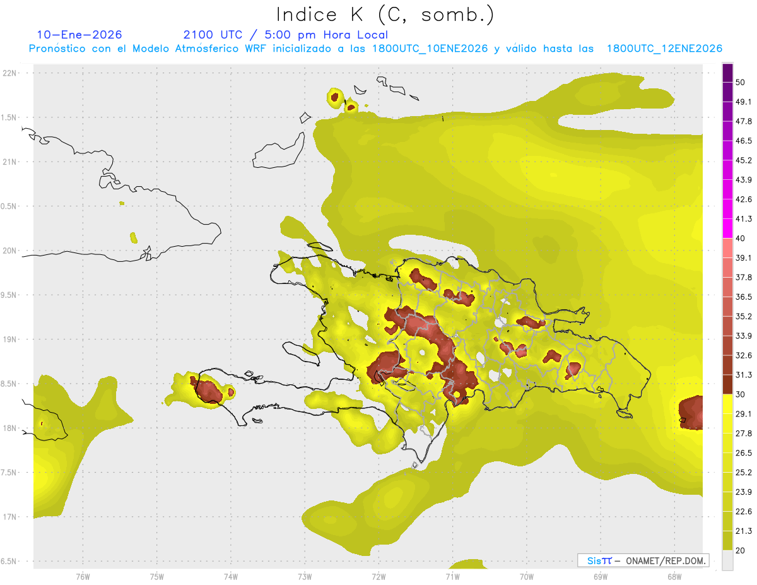Click the "29.1" value on the color scale
Viewport: 757px width, 585px height.
(744, 413)
